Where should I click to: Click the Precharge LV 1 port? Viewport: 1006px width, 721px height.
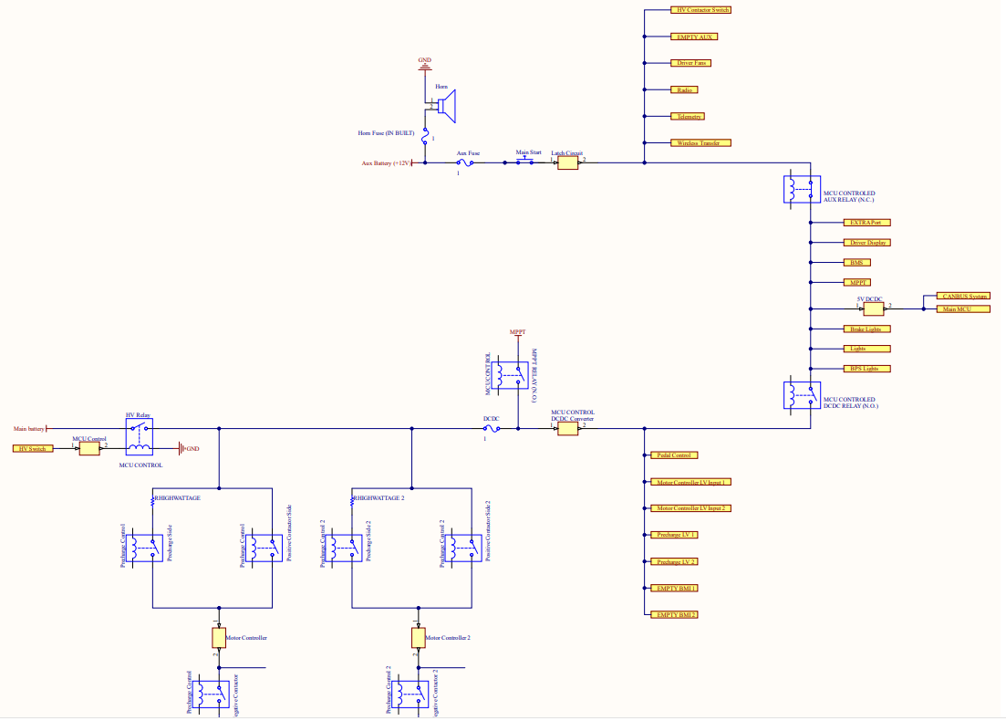click(674, 535)
